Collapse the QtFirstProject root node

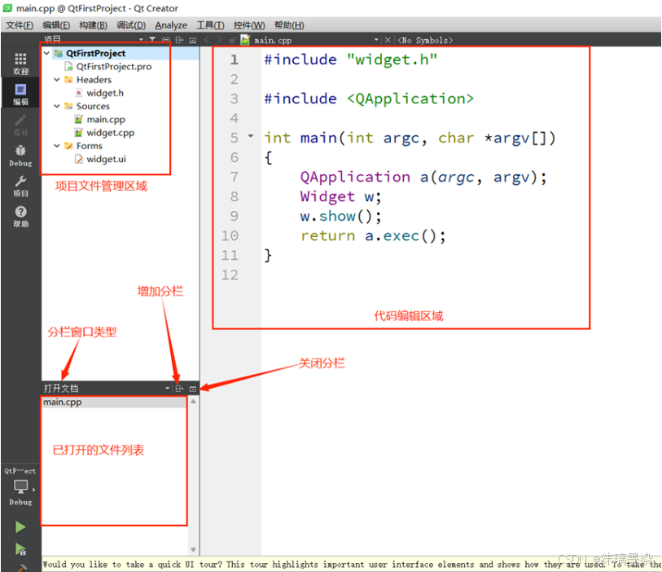[47, 53]
